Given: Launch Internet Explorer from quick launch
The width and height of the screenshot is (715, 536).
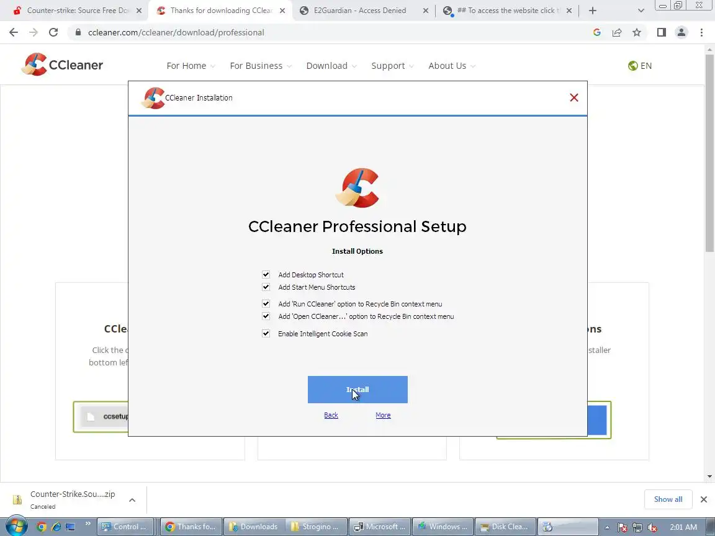Looking at the screenshot, I should tap(56, 527).
